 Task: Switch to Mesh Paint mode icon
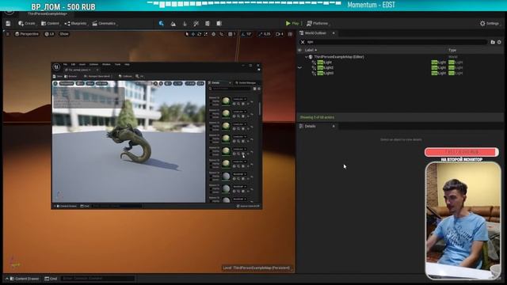(x=196, y=24)
